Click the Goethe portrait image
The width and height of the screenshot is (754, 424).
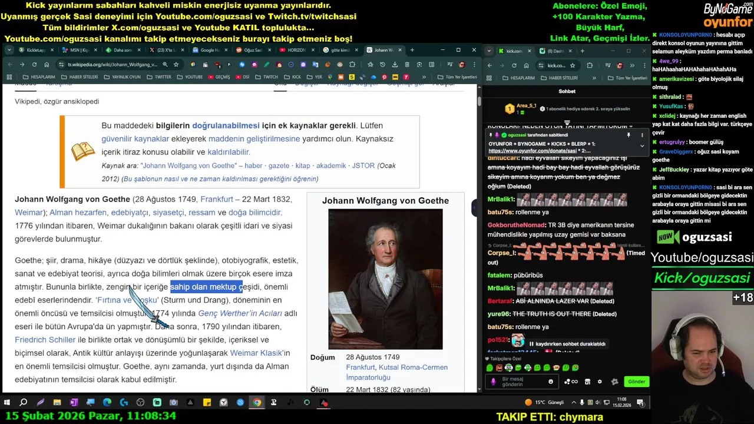pyautogui.click(x=385, y=279)
